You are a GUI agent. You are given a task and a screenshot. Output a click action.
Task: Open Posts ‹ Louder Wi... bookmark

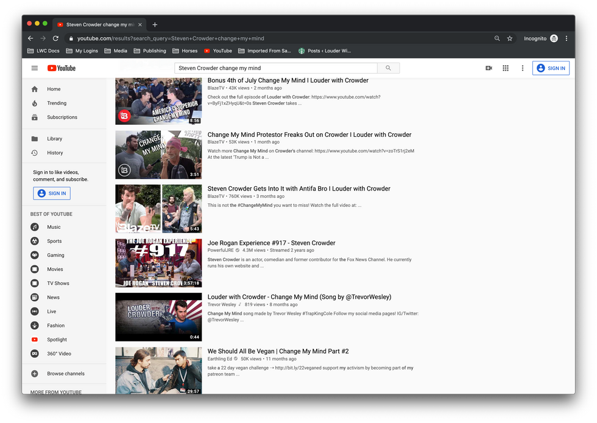(324, 51)
